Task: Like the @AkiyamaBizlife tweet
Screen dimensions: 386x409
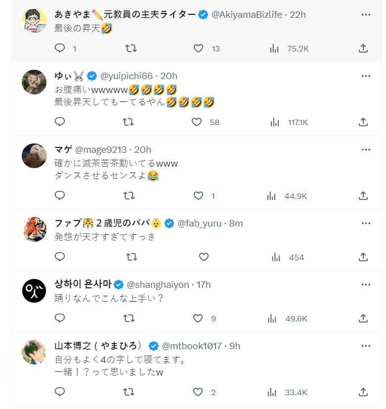Action: [x=198, y=48]
